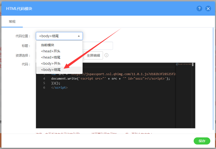
Task: Click the dialog's right-side scrollbar
Action: tap(213, 79)
